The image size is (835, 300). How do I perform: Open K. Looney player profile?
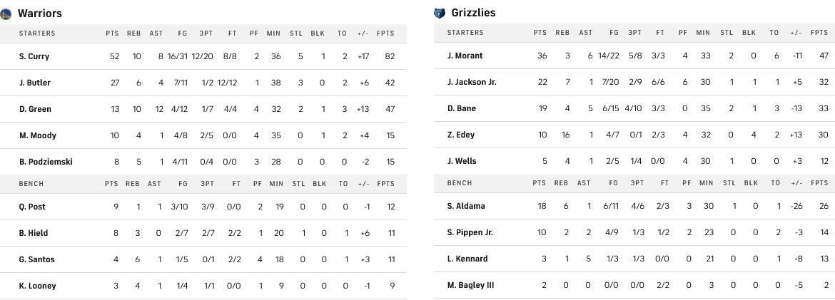coord(37,286)
